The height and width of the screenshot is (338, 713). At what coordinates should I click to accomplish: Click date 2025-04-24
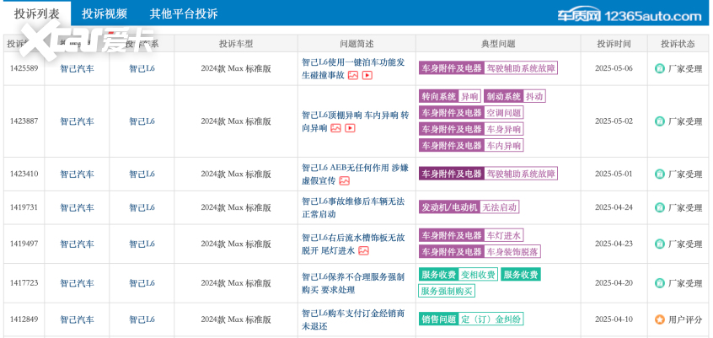(614, 207)
